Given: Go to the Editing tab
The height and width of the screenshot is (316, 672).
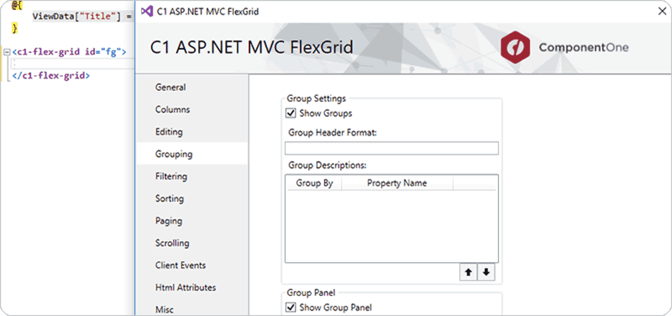Looking at the screenshot, I should pyautogui.click(x=192, y=132).
